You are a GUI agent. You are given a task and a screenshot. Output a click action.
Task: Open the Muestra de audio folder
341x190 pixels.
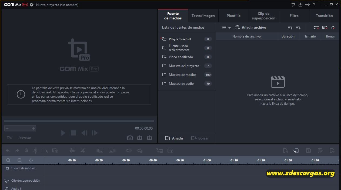tap(187, 84)
